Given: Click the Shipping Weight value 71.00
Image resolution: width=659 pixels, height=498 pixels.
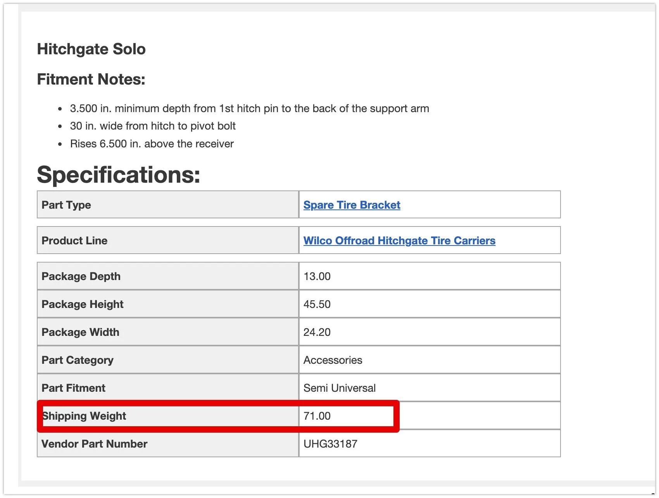Looking at the screenshot, I should tap(317, 416).
